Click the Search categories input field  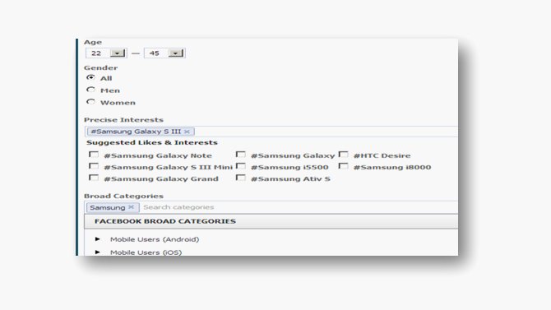tap(299, 207)
